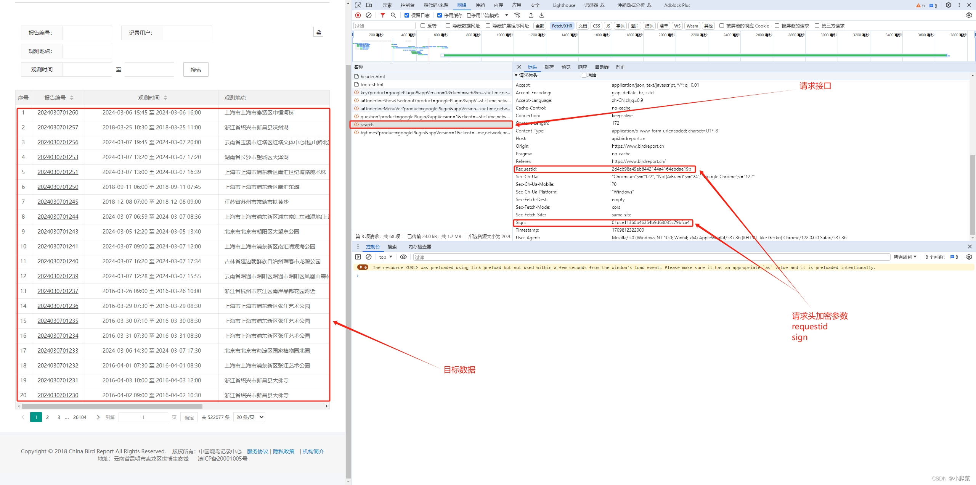Open 隐私政策 footer link

click(284, 451)
